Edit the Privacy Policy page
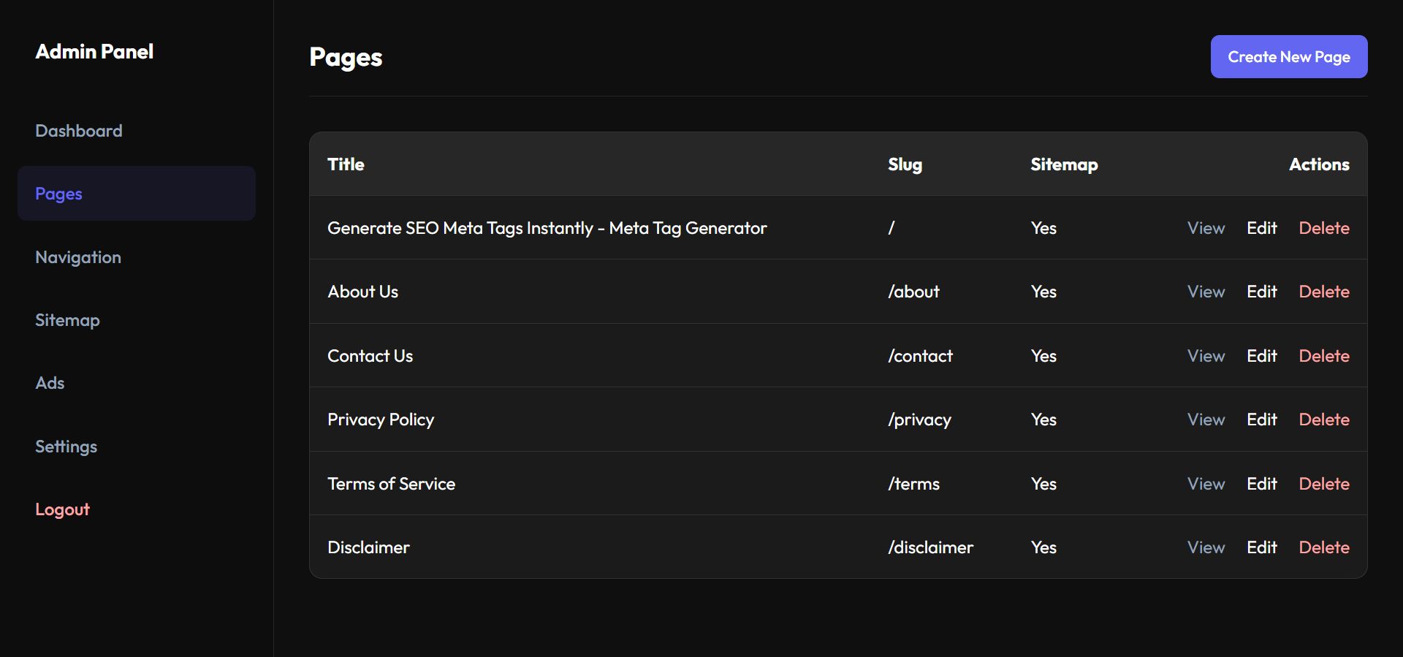This screenshot has height=657, width=1403. (1261, 419)
